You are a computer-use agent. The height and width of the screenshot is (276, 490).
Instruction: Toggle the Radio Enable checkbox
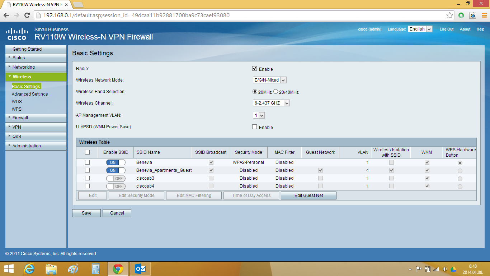pos(255,69)
